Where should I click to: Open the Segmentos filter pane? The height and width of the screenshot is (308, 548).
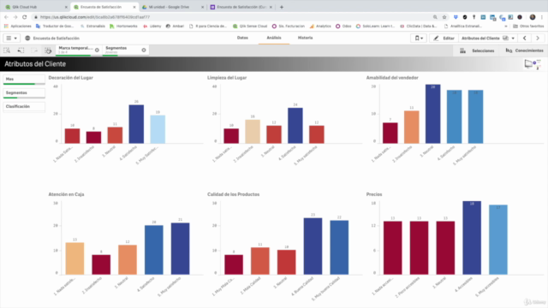[x=24, y=93]
